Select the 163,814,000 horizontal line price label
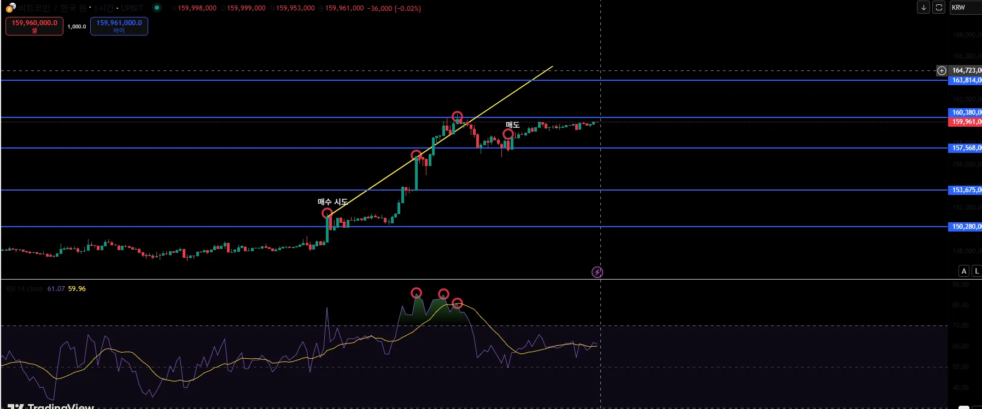This screenshot has height=409, width=982. (965, 80)
